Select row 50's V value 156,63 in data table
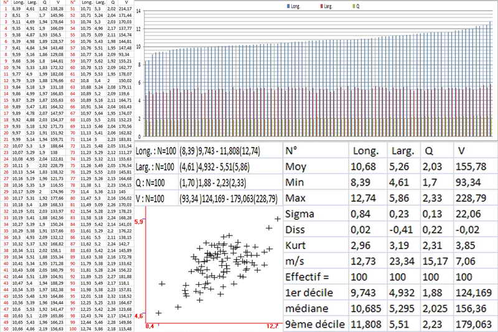This screenshot has height=332, width=498. [57, 329]
